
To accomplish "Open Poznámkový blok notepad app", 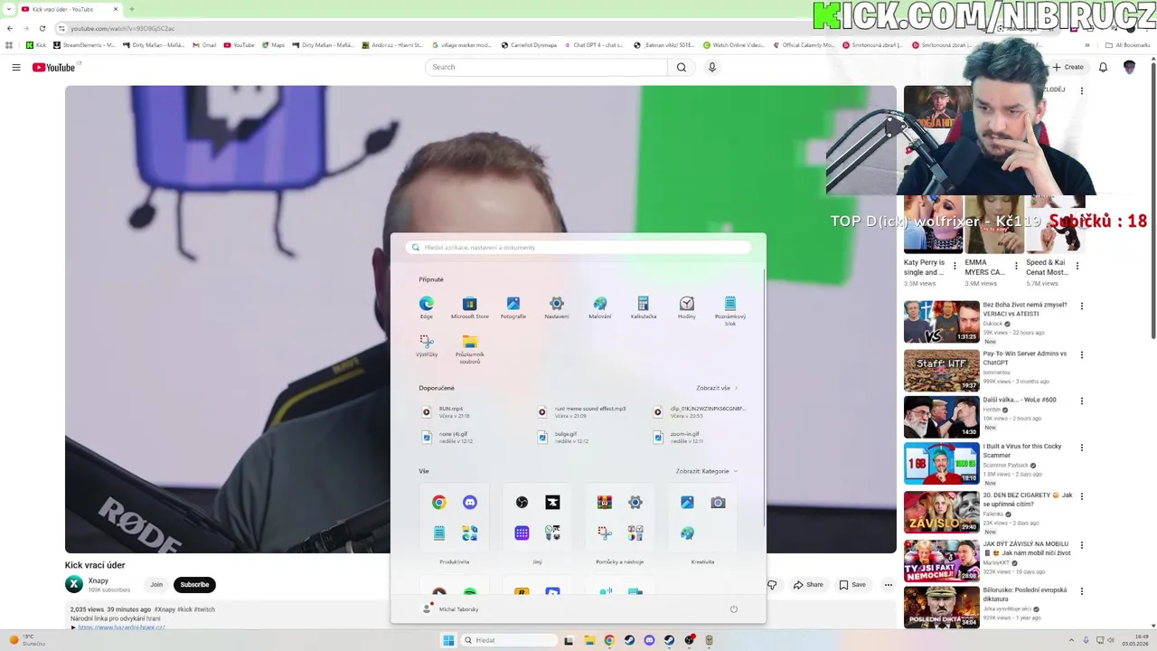I will tap(730, 310).
